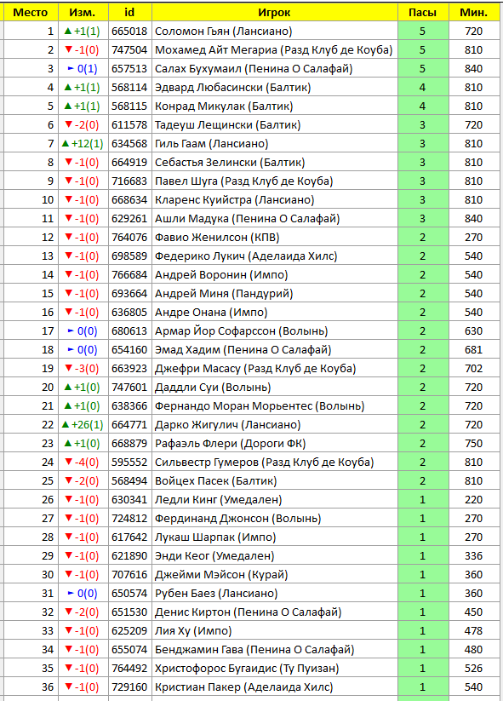Viewport: 503px width, 701px height.
Task: Click the blue neutral arrow for Салах Бухумаил
Action: [x=71, y=68]
